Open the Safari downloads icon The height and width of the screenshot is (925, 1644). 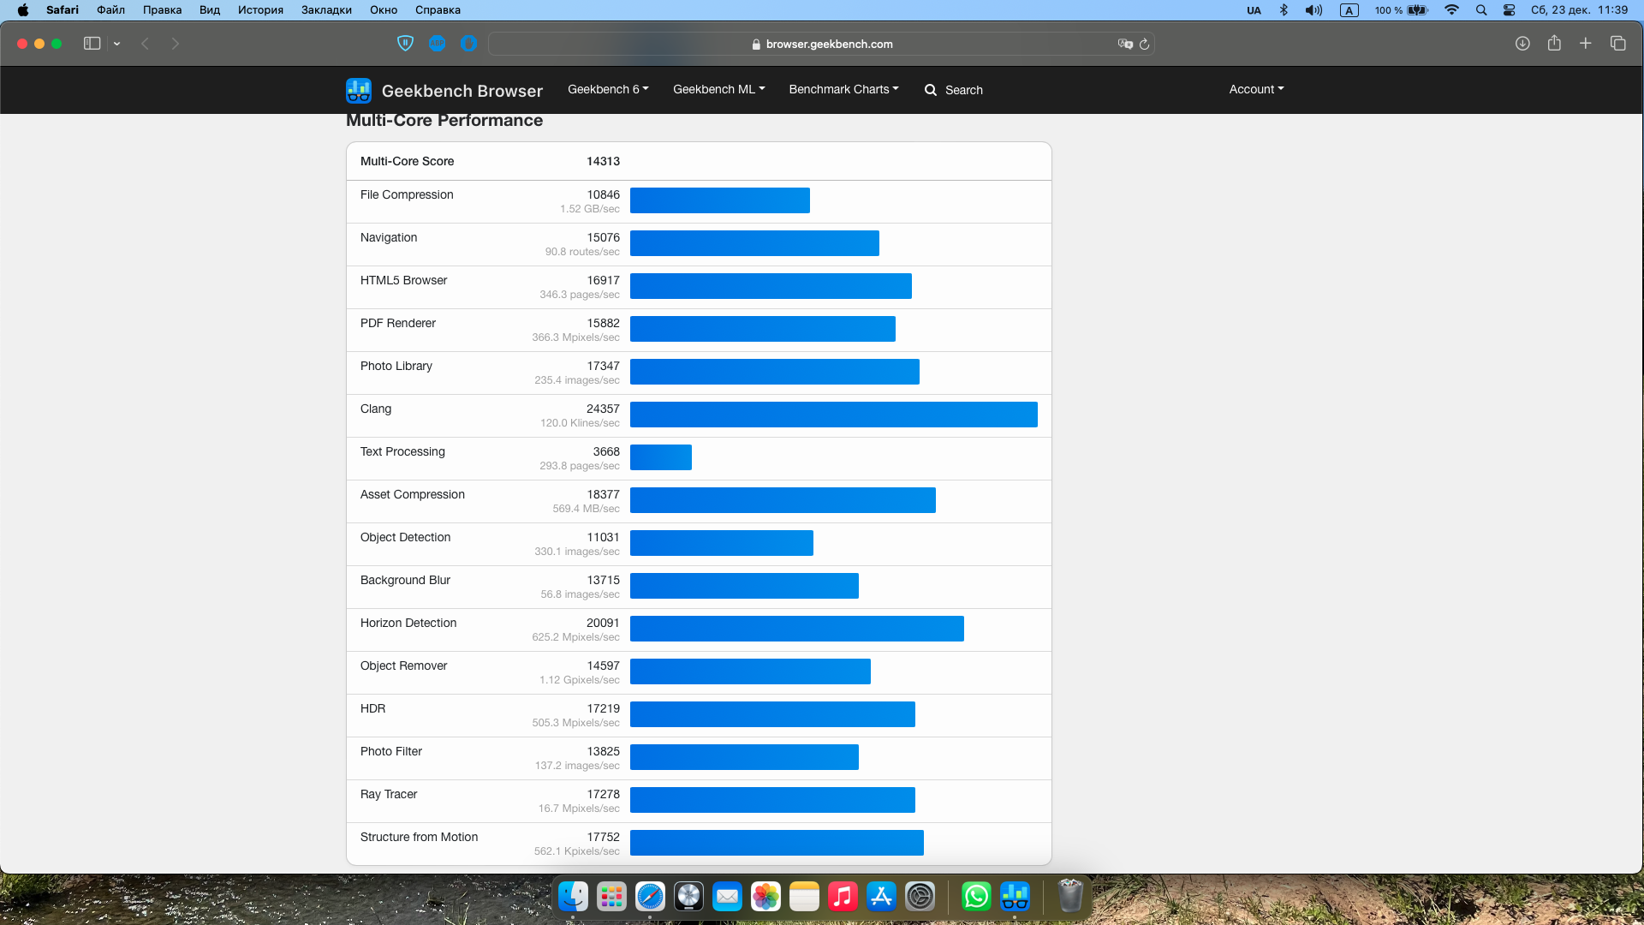[1522, 44]
